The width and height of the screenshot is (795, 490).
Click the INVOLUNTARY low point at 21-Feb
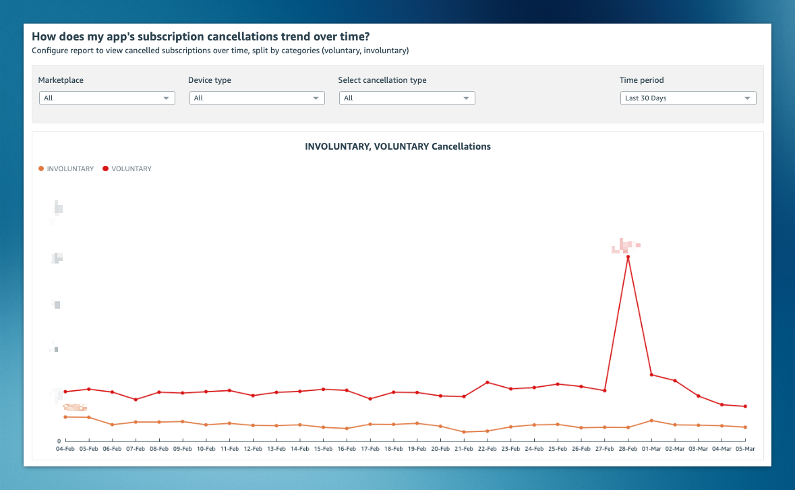(x=464, y=433)
